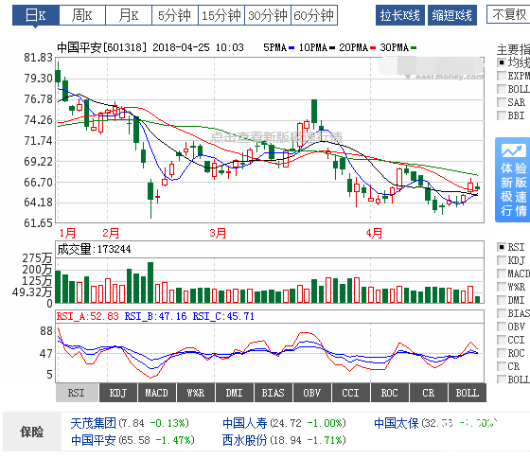Open the 中国平安 stock link
The image size is (530, 459).
click(94, 440)
